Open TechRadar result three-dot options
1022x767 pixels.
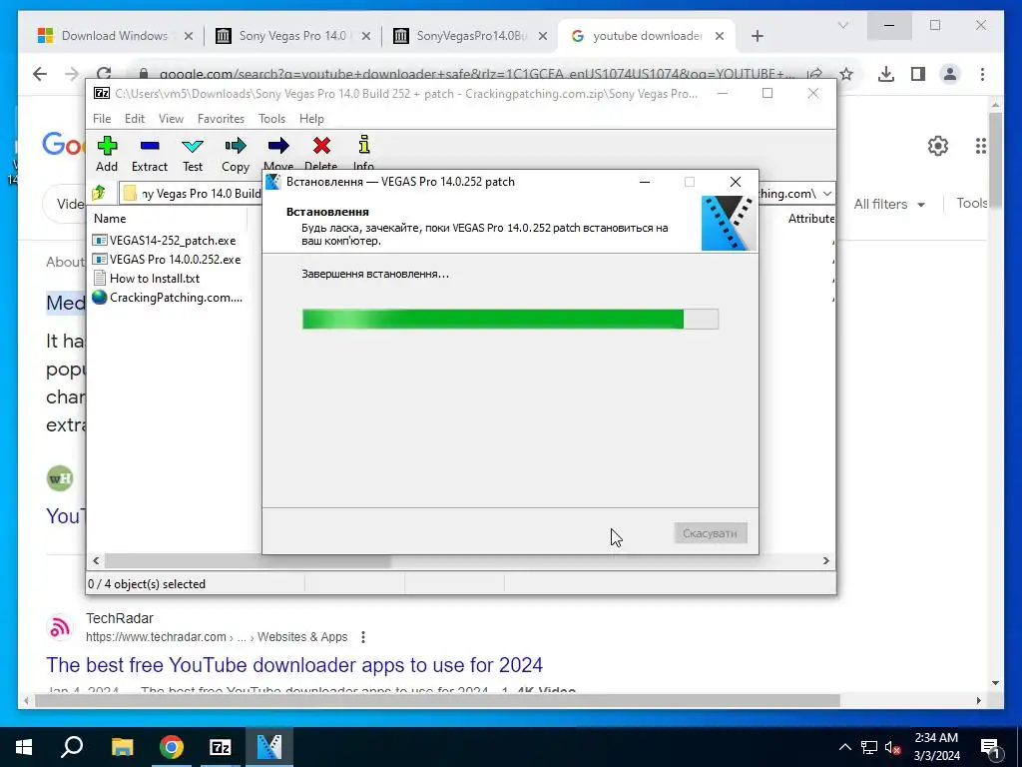pyautogui.click(x=363, y=637)
